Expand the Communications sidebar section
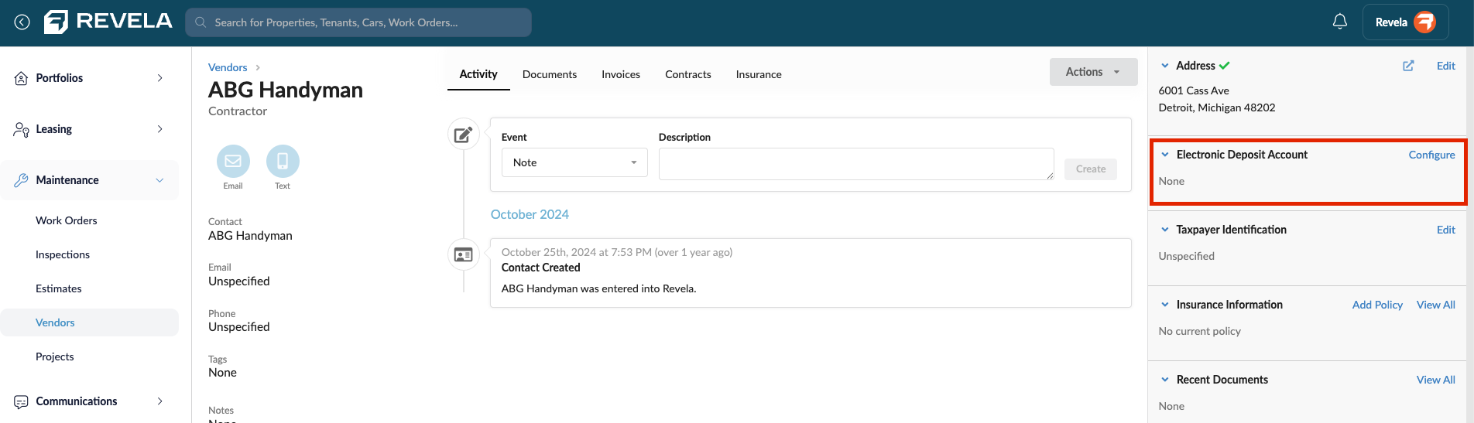Screen dimensions: 1474x423 point(159,401)
